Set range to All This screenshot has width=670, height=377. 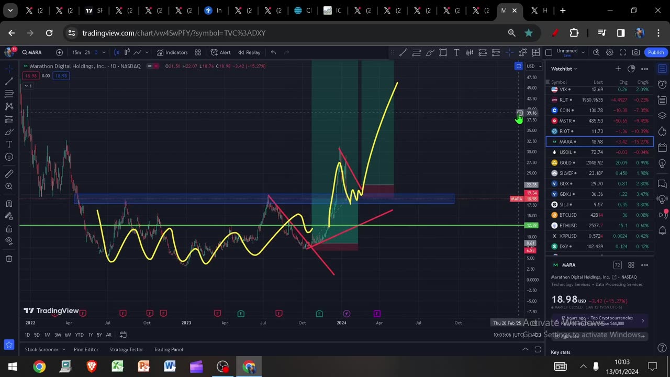[108, 335]
